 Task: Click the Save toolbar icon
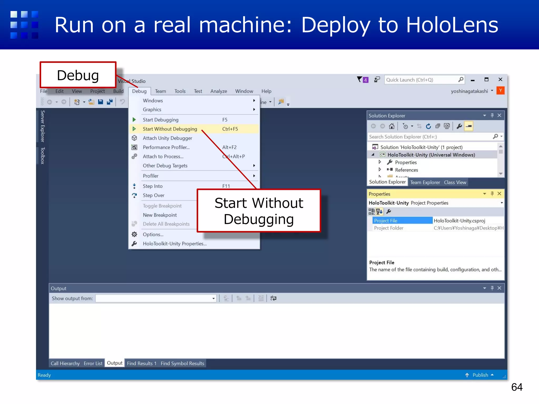pyautogui.click(x=100, y=102)
